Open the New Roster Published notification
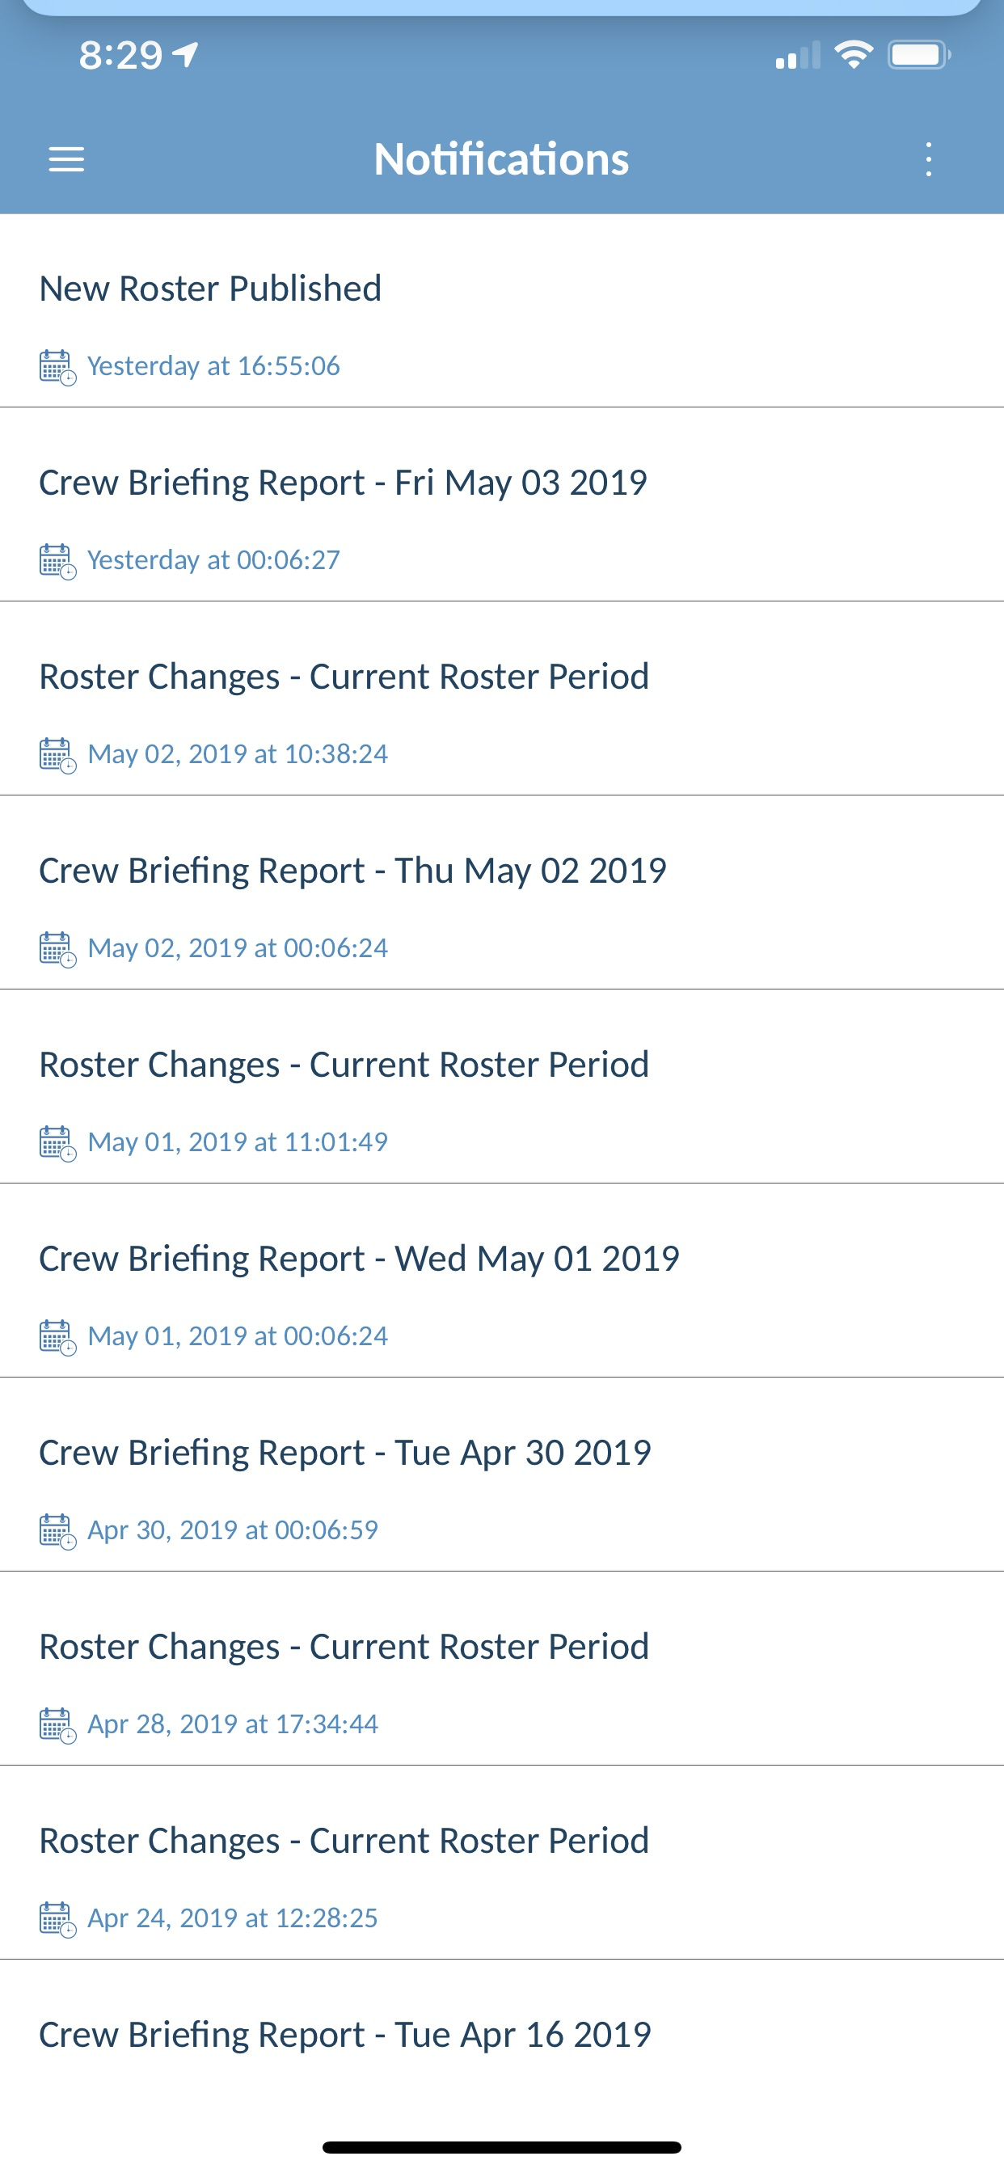The image size is (1004, 2173). click(x=502, y=311)
